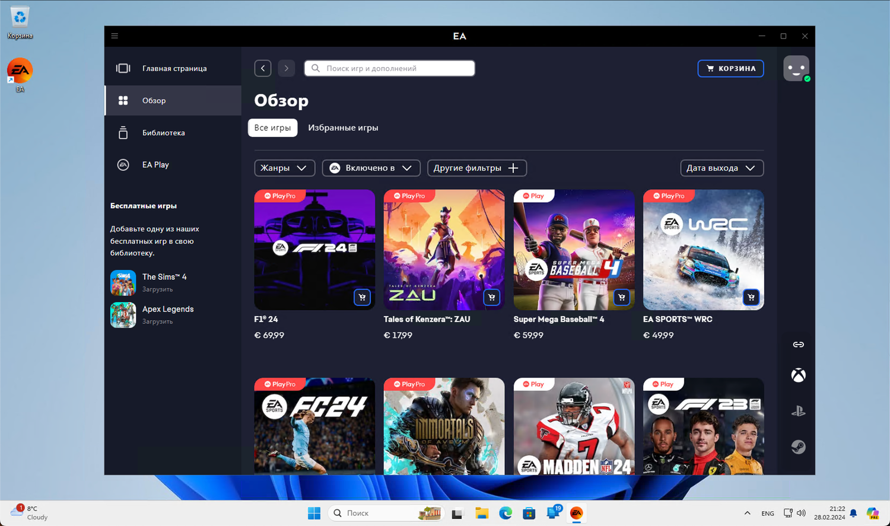Screen dimensions: 890x526
Task: Add Super Mega Baseball 4 to cart
Action: pos(621,297)
